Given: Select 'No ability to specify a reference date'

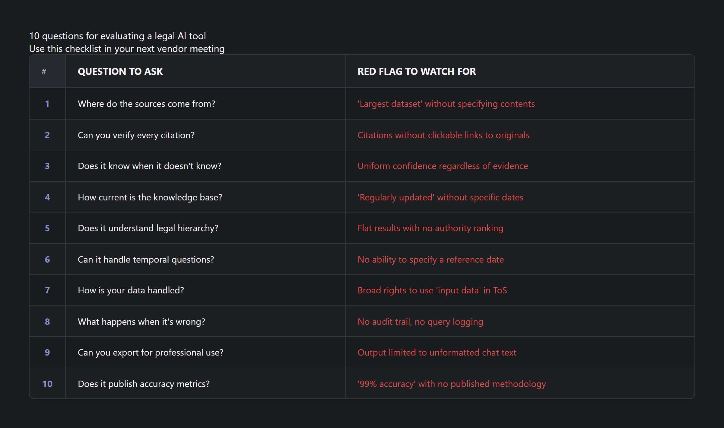Looking at the screenshot, I should coord(430,260).
